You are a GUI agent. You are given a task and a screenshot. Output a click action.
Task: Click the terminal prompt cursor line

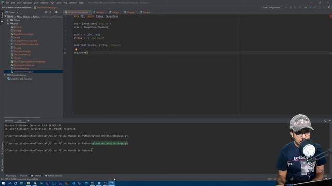pos(49,150)
